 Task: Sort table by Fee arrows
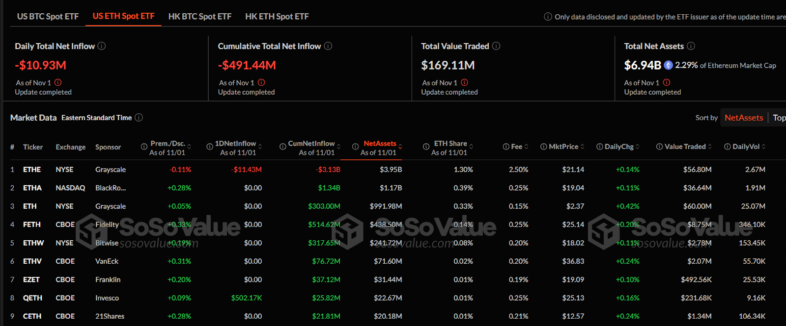526,147
